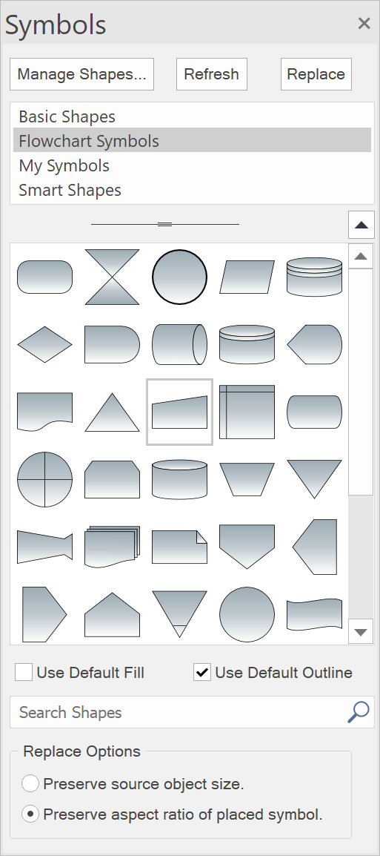
Task: Select Preserve source object size option
Action: coord(30,784)
